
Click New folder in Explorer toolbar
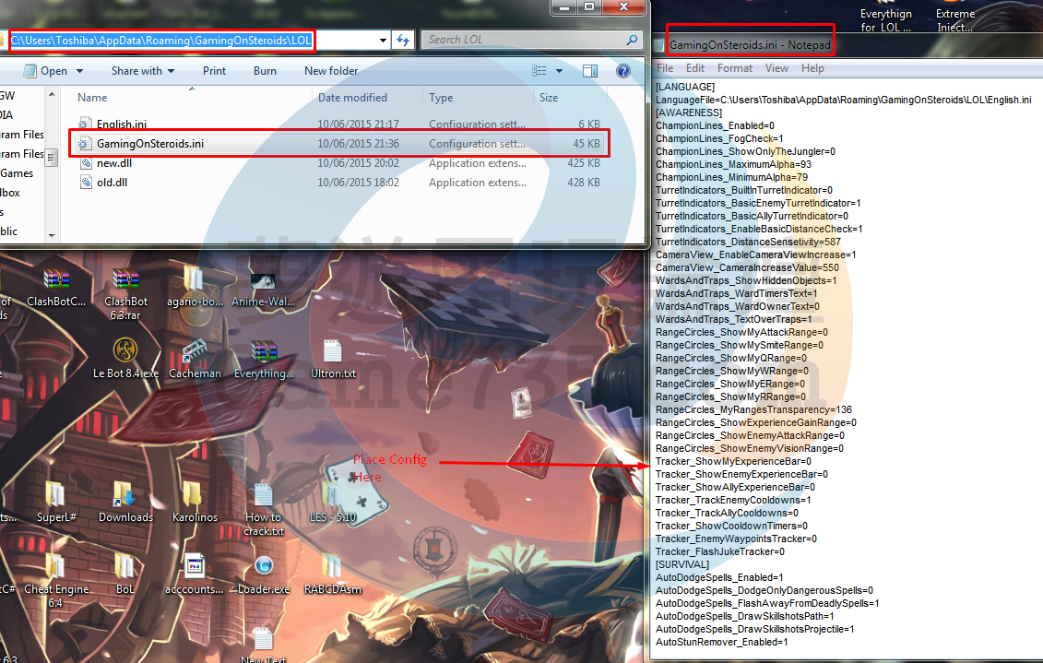330,70
